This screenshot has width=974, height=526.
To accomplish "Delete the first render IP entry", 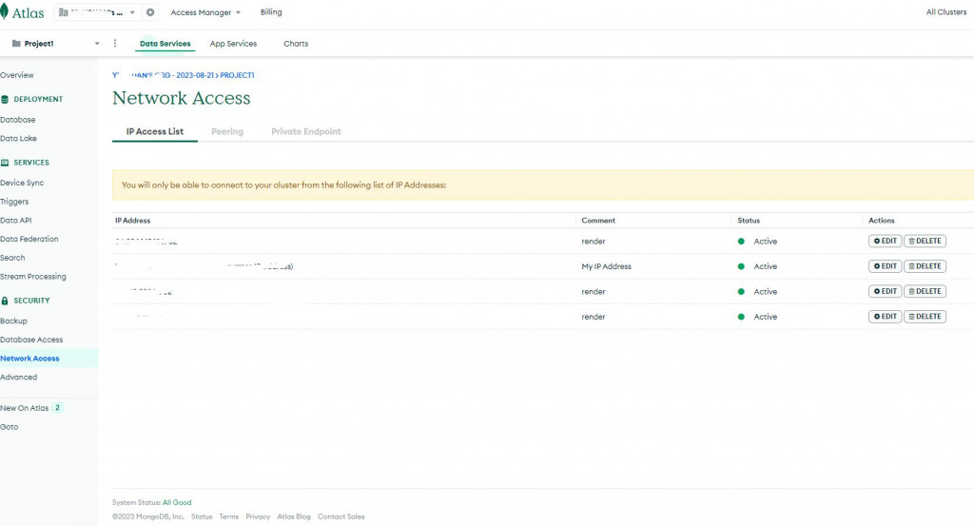I will 925,242.
